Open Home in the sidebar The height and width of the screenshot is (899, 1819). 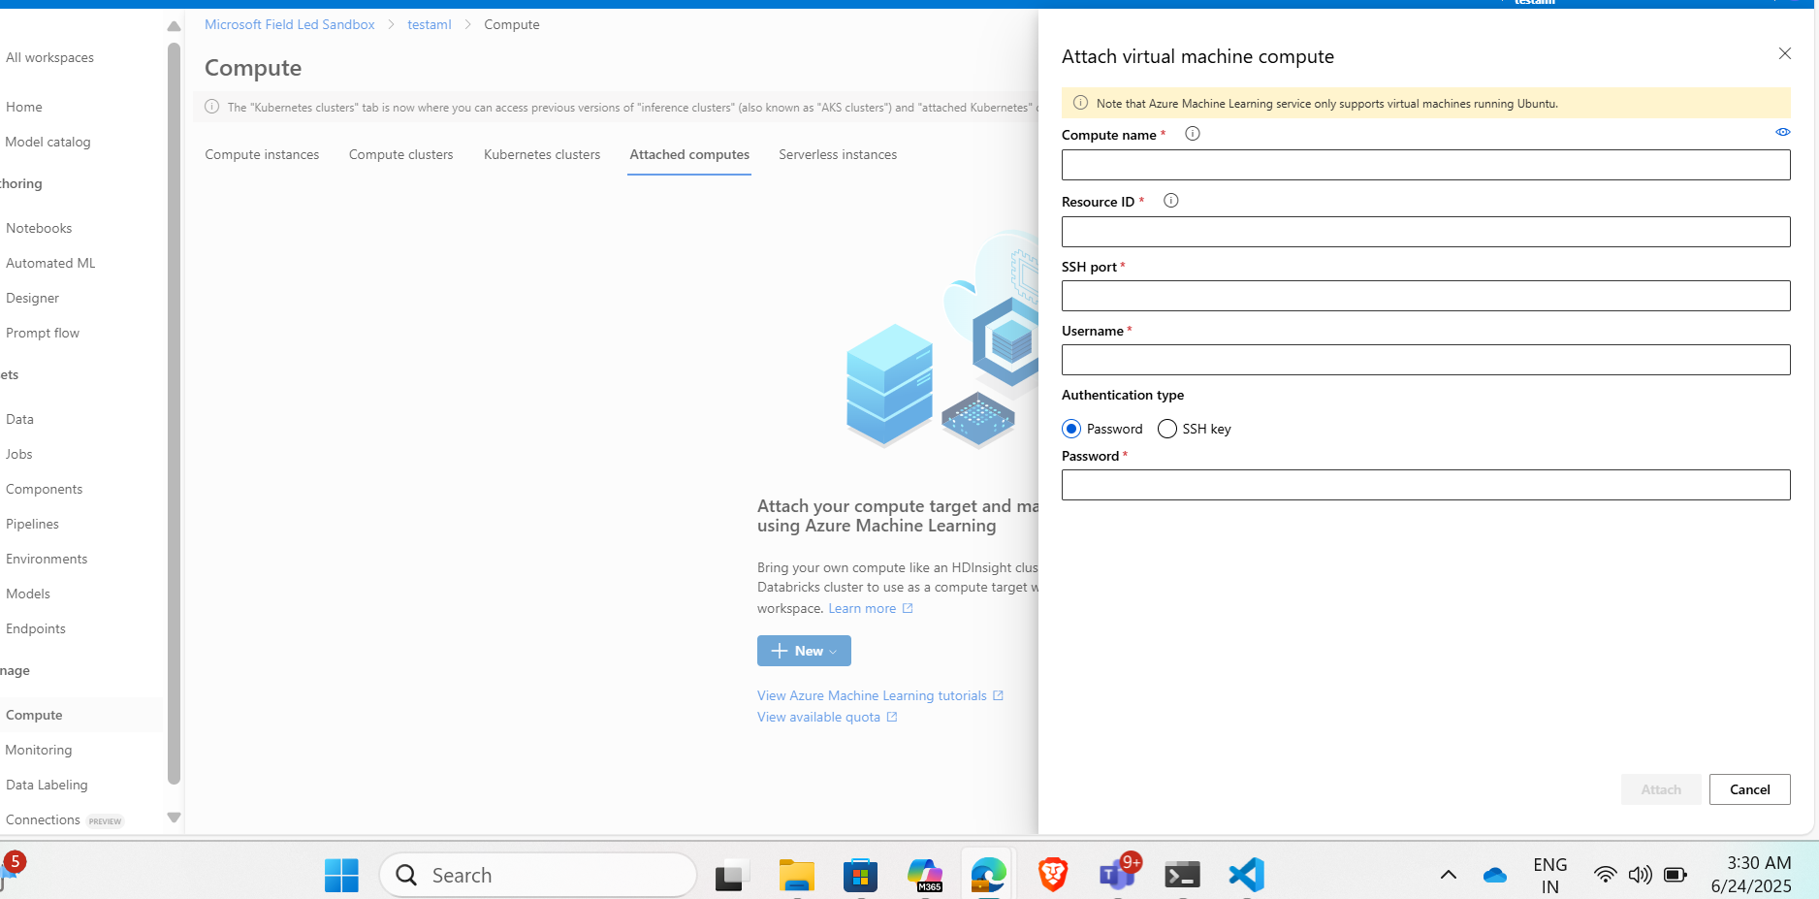(x=24, y=107)
